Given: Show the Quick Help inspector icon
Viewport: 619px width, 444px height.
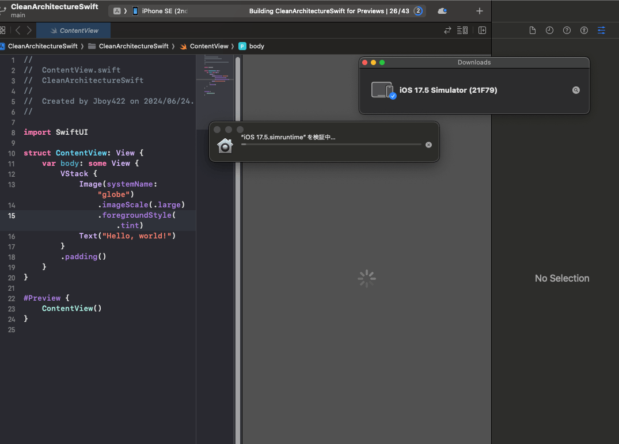Looking at the screenshot, I should pos(567,31).
